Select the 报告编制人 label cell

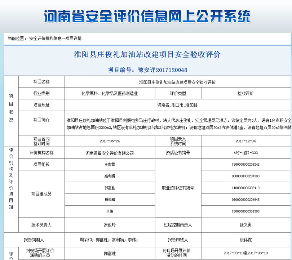pos(34,240)
